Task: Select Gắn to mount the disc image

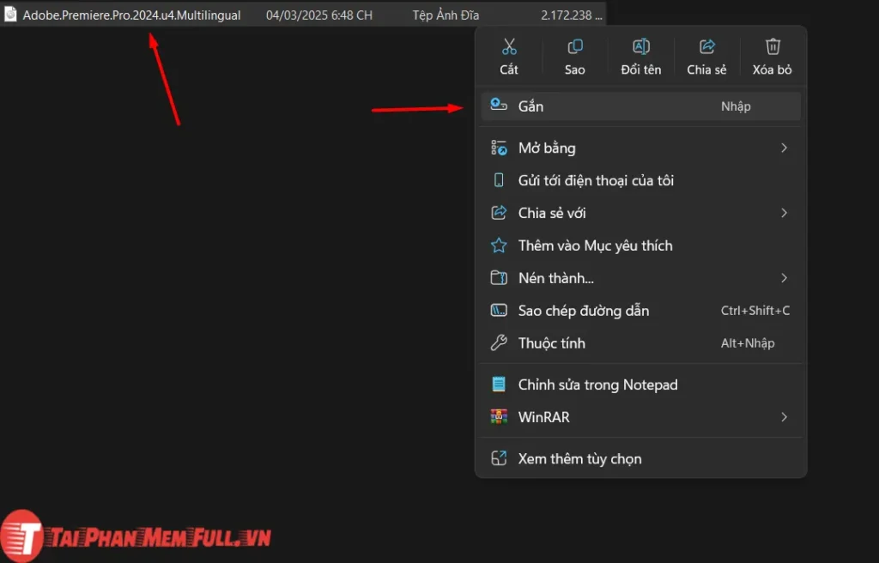Action: pos(530,106)
